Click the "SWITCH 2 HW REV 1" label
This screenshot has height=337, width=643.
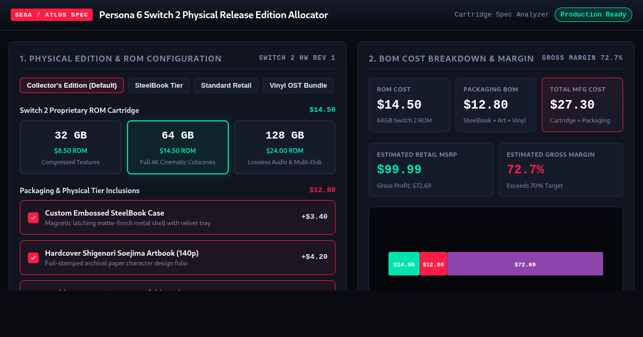(x=297, y=58)
